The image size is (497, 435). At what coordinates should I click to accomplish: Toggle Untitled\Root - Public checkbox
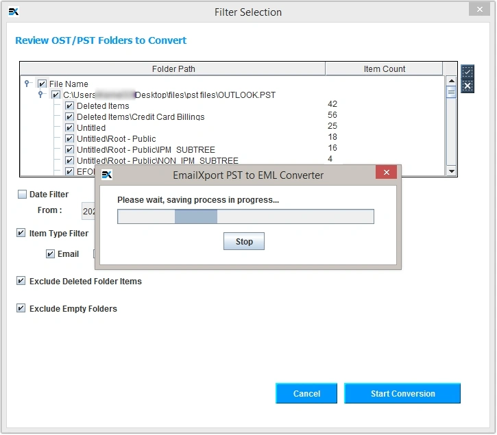point(69,139)
